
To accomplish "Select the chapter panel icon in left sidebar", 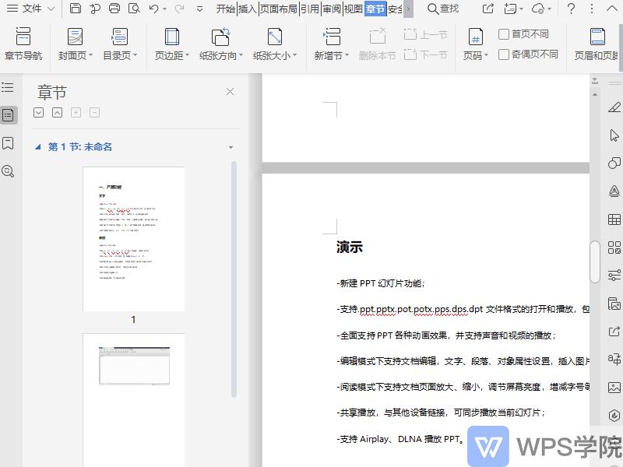I will click(9, 114).
